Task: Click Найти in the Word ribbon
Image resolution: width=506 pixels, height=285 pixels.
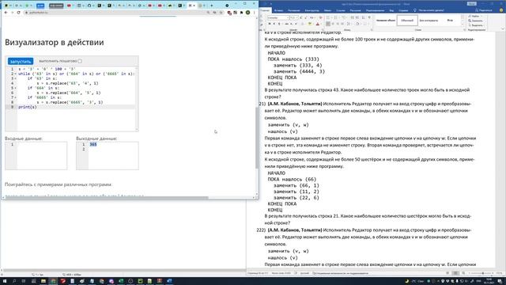Action: click(475, 16)
